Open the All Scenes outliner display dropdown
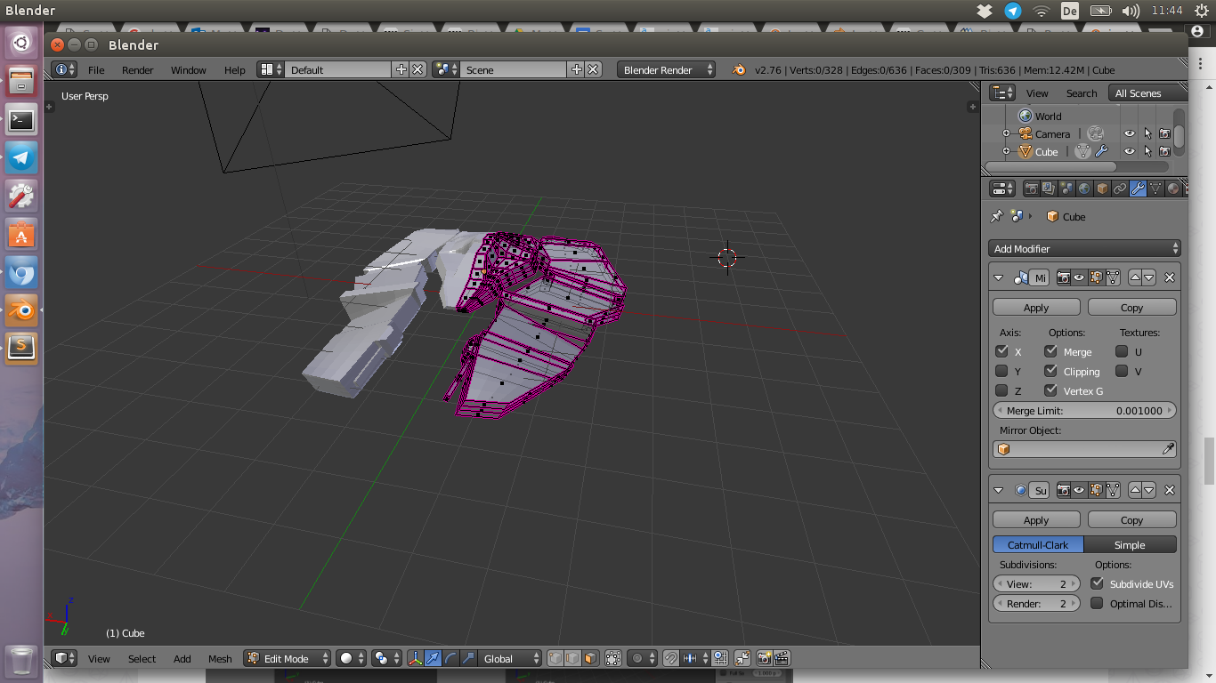Screen dimensions: 1216x683 point(1147,92)
